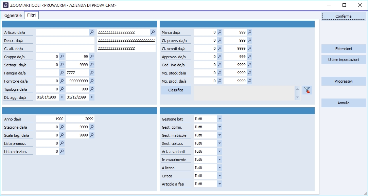This screenshot has width=368, height=196.
Task: Open Gest. matricole dropdown
Action: point(220,135)
